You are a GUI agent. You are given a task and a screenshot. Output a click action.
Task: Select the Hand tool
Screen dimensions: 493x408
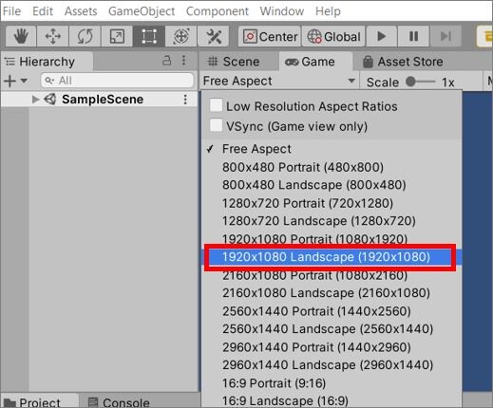[x=21, y=36]
